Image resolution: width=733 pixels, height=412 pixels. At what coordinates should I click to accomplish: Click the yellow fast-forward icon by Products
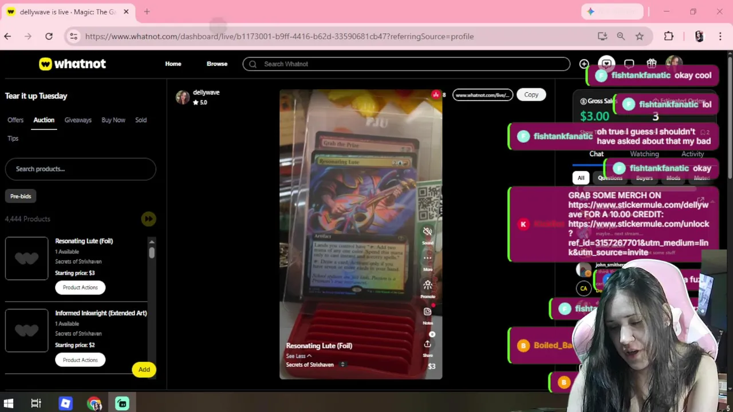tap(148, 219)
